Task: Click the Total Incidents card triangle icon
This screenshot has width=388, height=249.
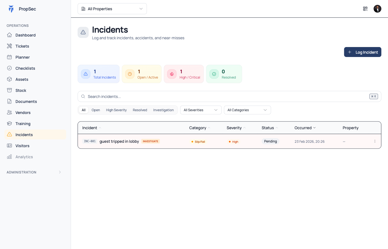Action: [86, 74]
